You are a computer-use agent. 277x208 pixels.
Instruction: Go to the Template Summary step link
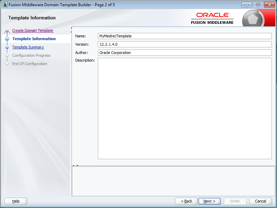(28, 47)
